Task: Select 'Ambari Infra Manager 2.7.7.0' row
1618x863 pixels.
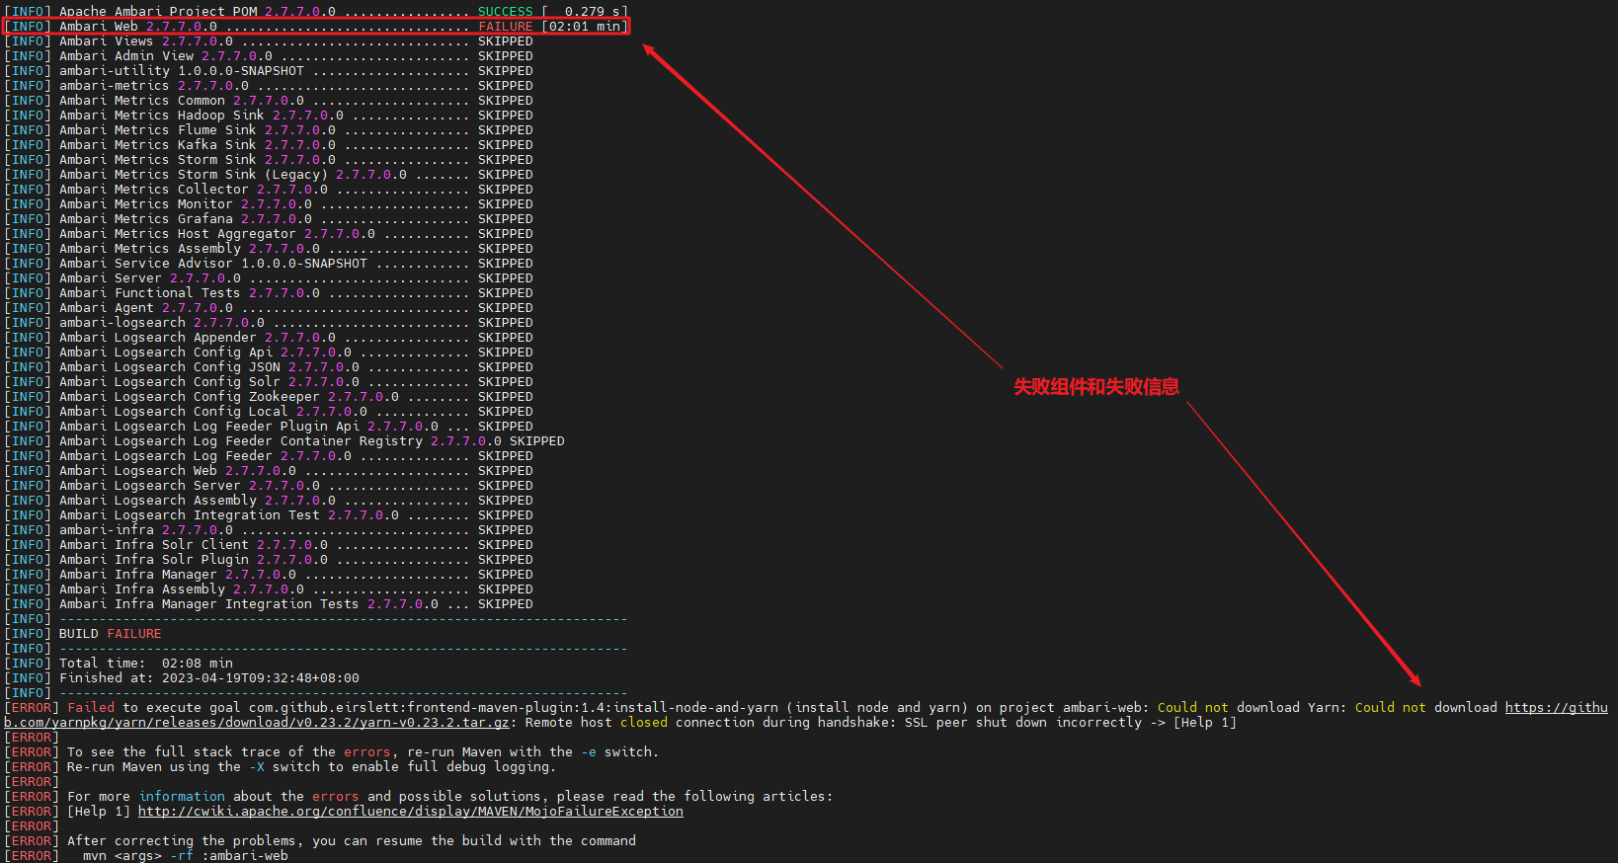Action: 269,575
